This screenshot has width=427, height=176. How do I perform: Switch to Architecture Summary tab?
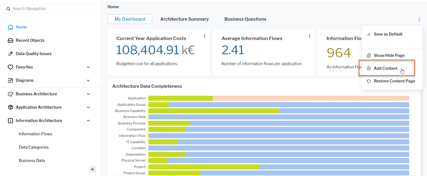click(x=184, y=19)
